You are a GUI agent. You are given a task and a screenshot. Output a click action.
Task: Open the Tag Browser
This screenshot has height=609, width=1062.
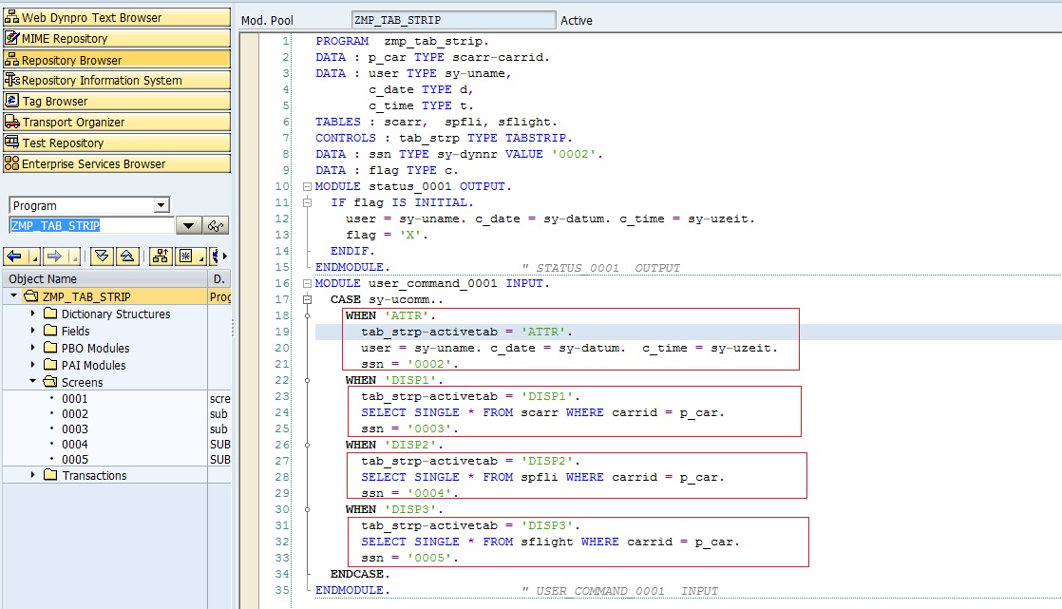(x=114, y=100)
